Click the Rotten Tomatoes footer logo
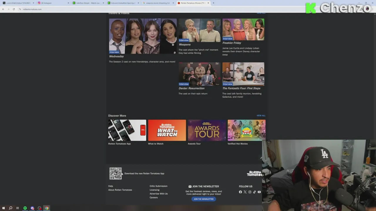This screenshot has width=376, height=211. click(x=254, y=173)
